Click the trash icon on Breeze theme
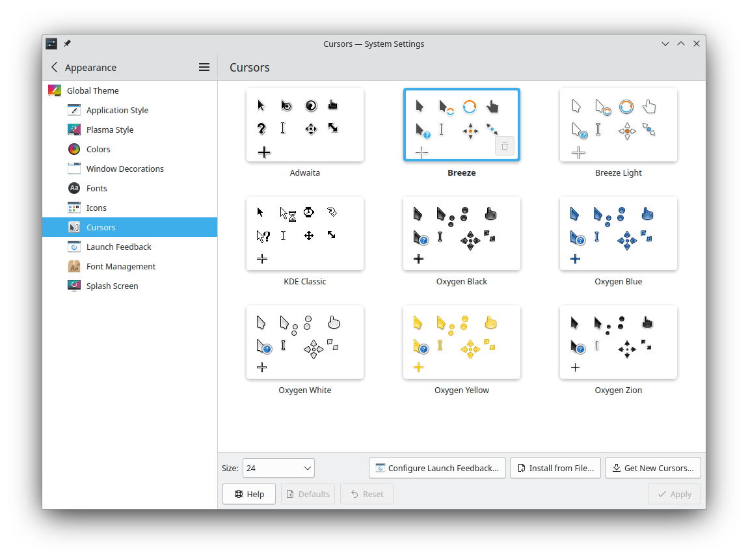This screenshot has height=559, width=748. click(505, 146)
